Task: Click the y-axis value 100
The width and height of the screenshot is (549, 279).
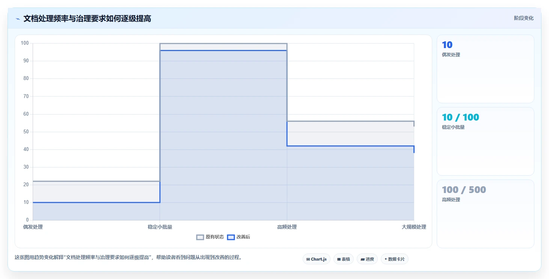Action: [25, 43]
